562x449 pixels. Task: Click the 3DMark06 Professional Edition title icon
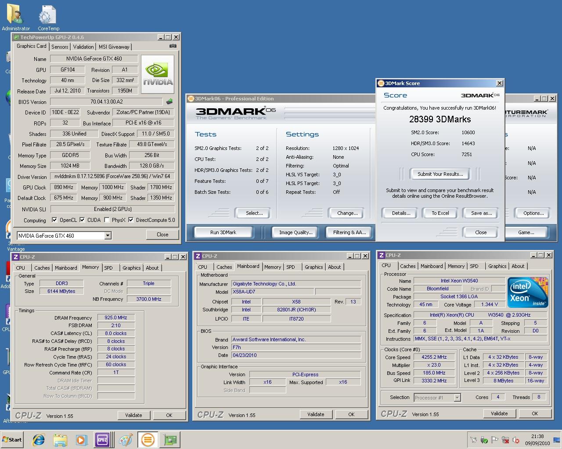pos(191,99)
